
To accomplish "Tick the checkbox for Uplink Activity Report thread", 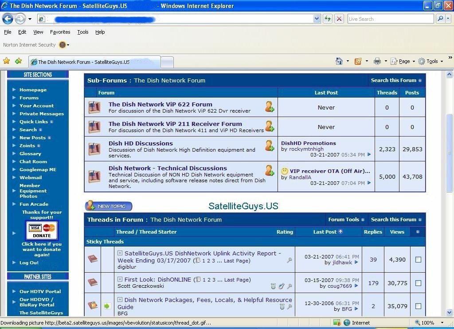I will tap(418, 259).
